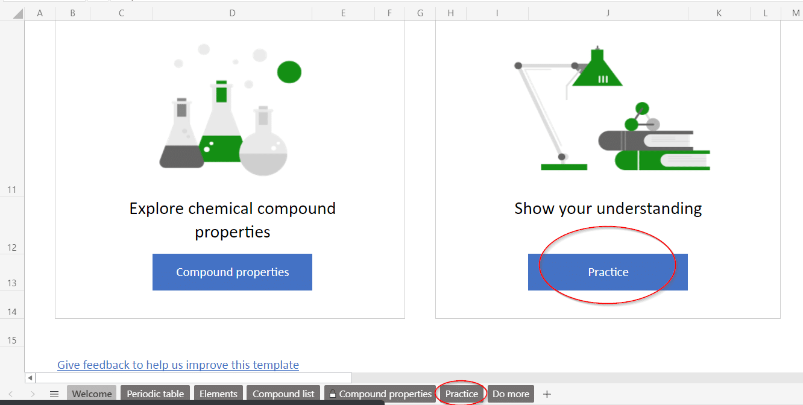Click the previous sheet navigation arrow

click(x=10, y=394)
